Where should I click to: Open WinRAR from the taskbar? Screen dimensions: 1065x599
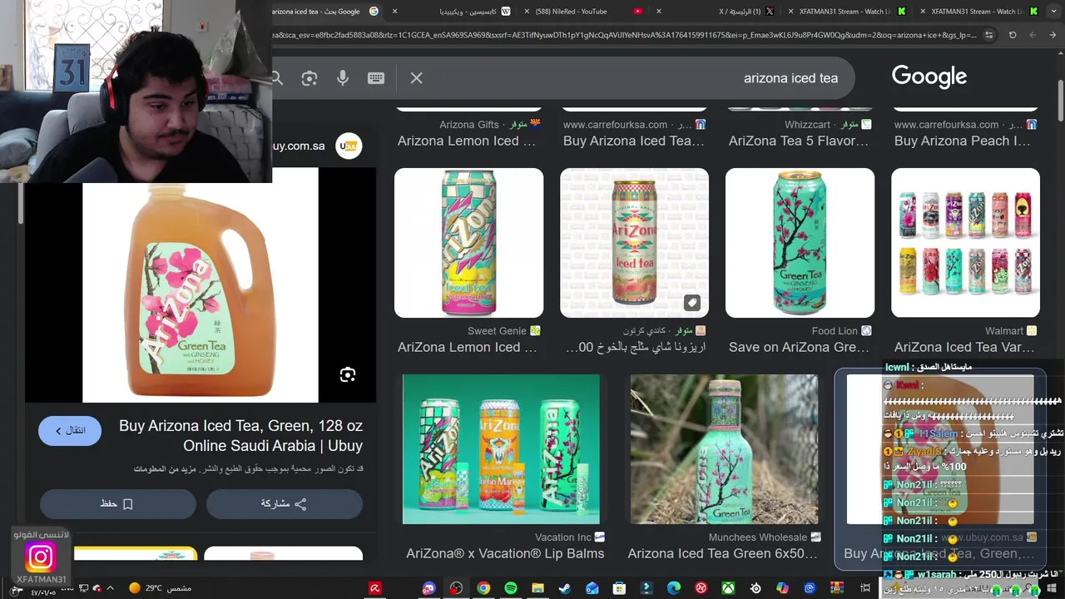[837, 588]
